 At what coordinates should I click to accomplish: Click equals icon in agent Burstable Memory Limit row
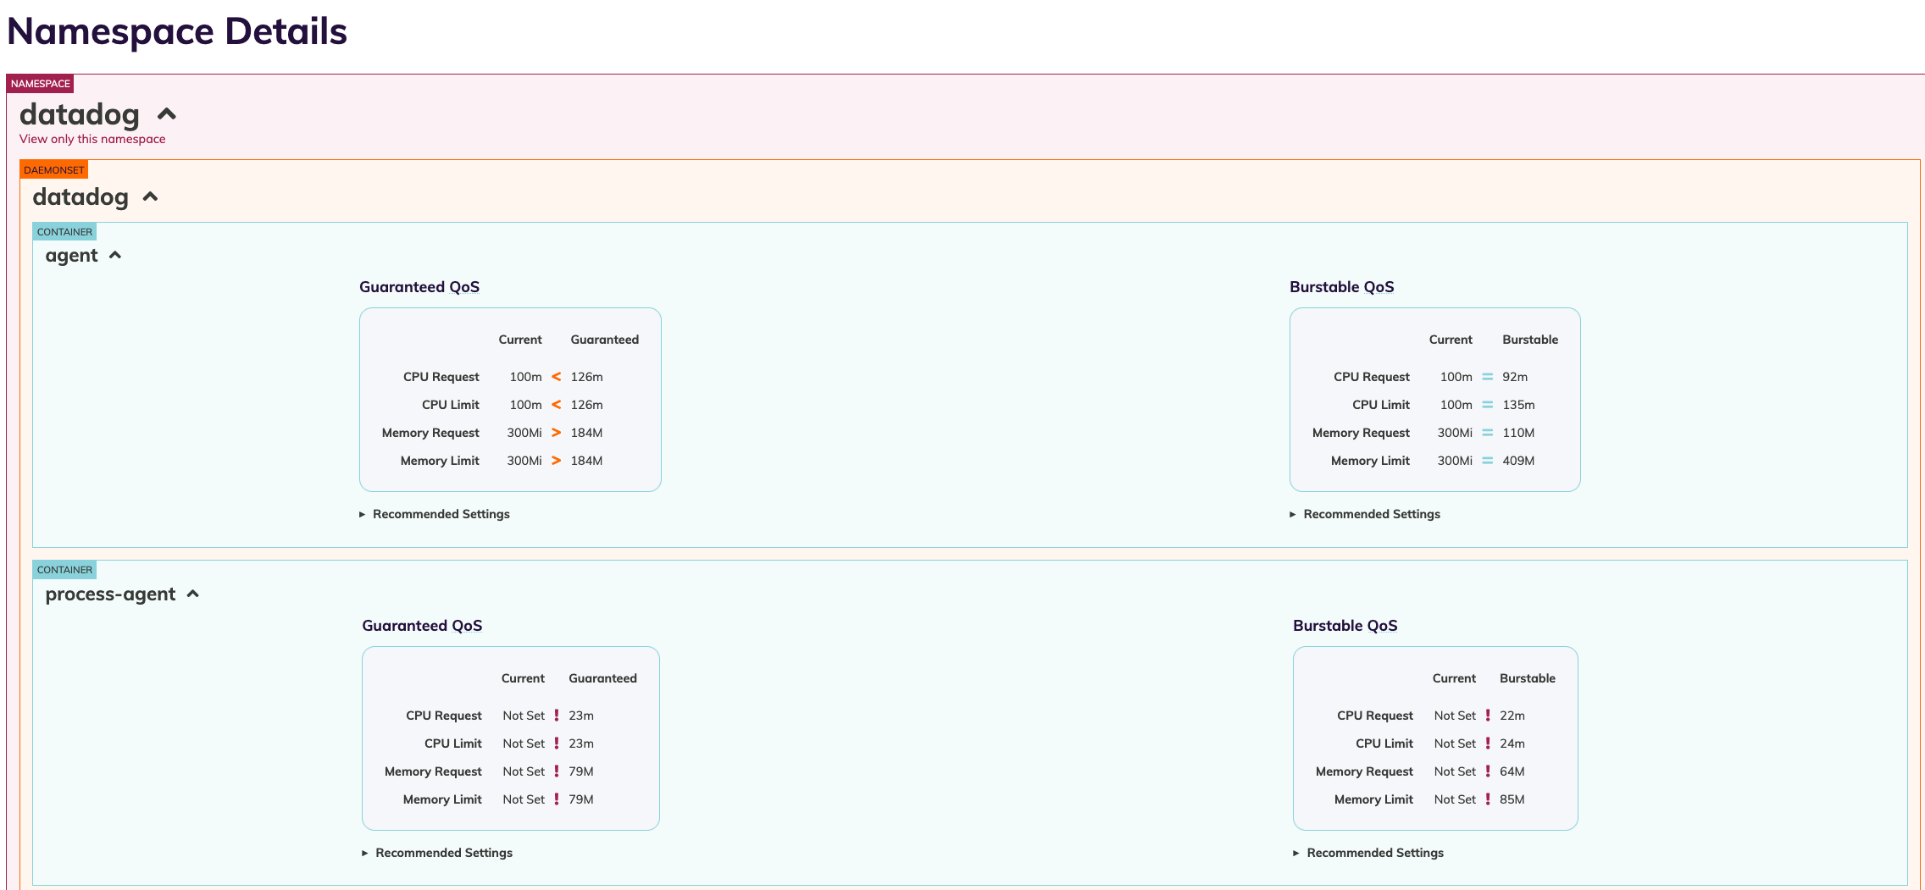click(1487, 461)
